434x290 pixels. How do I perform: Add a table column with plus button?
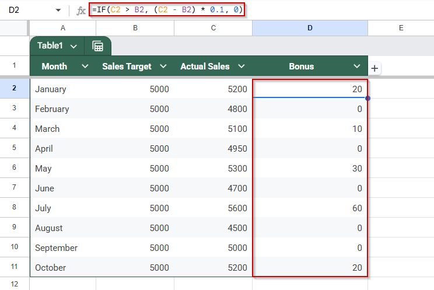tap(374, 68)
